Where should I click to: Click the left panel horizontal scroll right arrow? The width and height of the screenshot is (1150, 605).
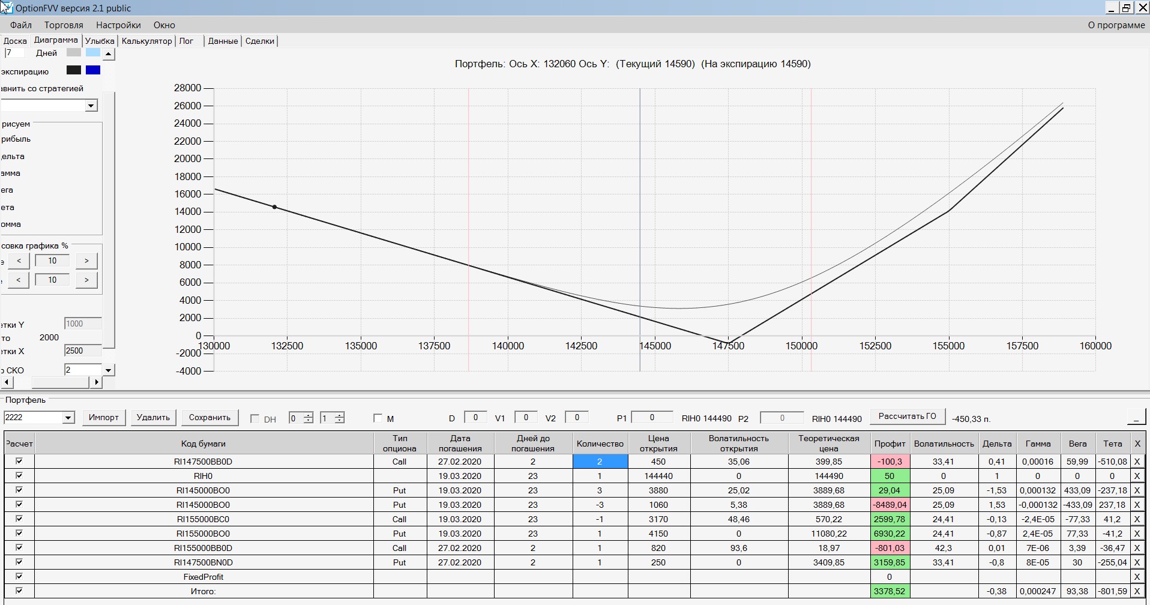96,382
